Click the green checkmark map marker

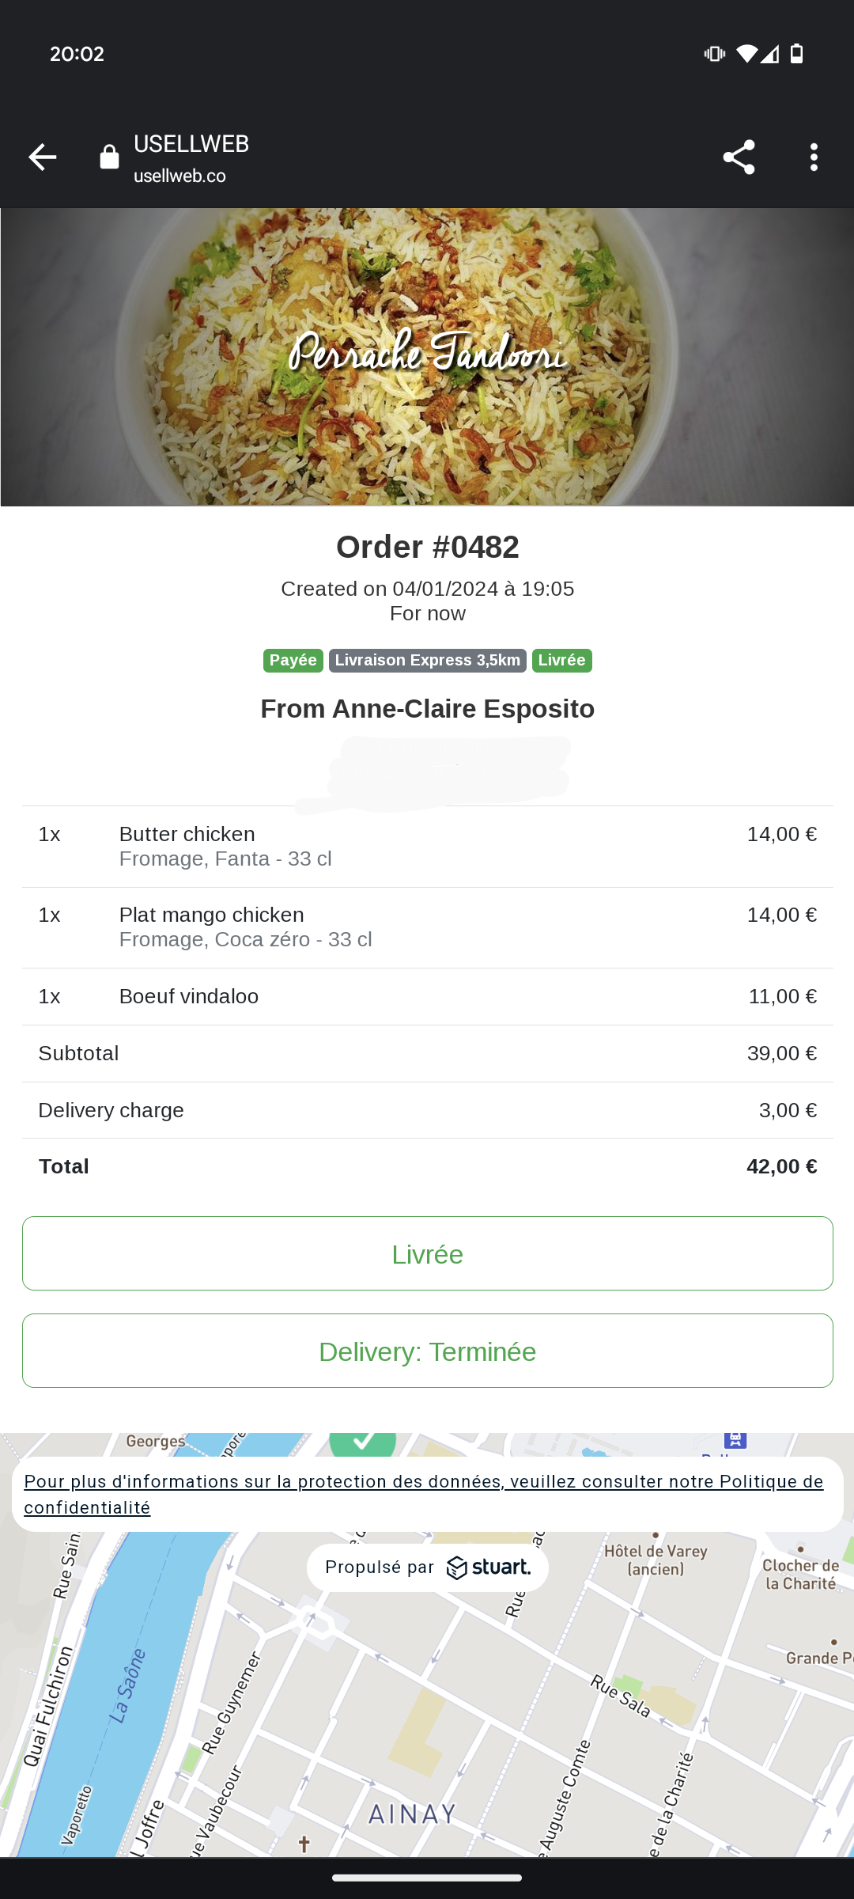pyautogui.click(x=363, y=1443)
